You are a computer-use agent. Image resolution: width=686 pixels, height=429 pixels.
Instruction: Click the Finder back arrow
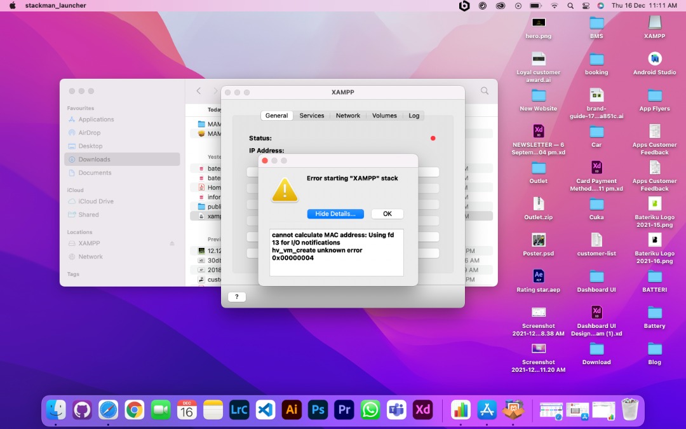[199, 91]
